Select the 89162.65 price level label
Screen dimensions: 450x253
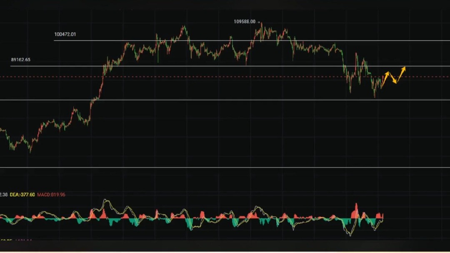[20, 60]
